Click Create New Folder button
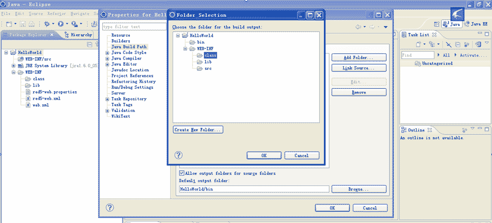 click(x=198, y=130)
